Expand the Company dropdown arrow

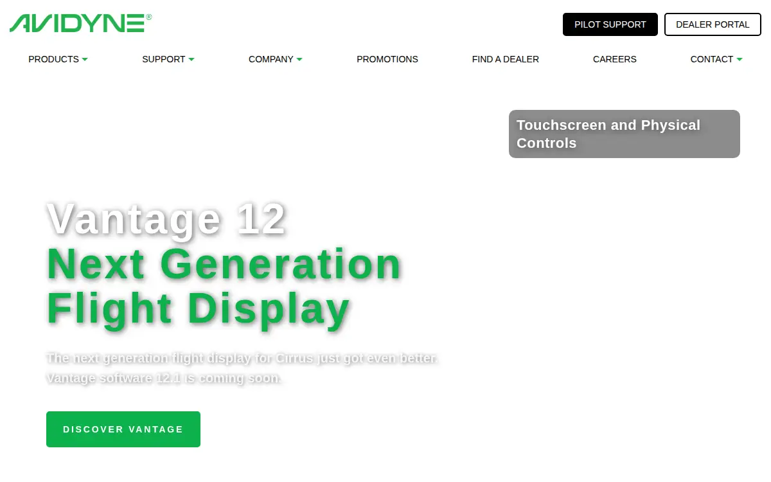(299, 60)
